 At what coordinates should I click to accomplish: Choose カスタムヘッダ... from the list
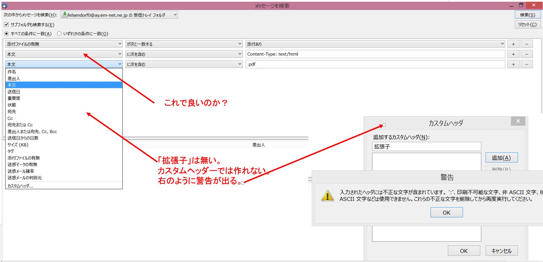tap(20, 186)
